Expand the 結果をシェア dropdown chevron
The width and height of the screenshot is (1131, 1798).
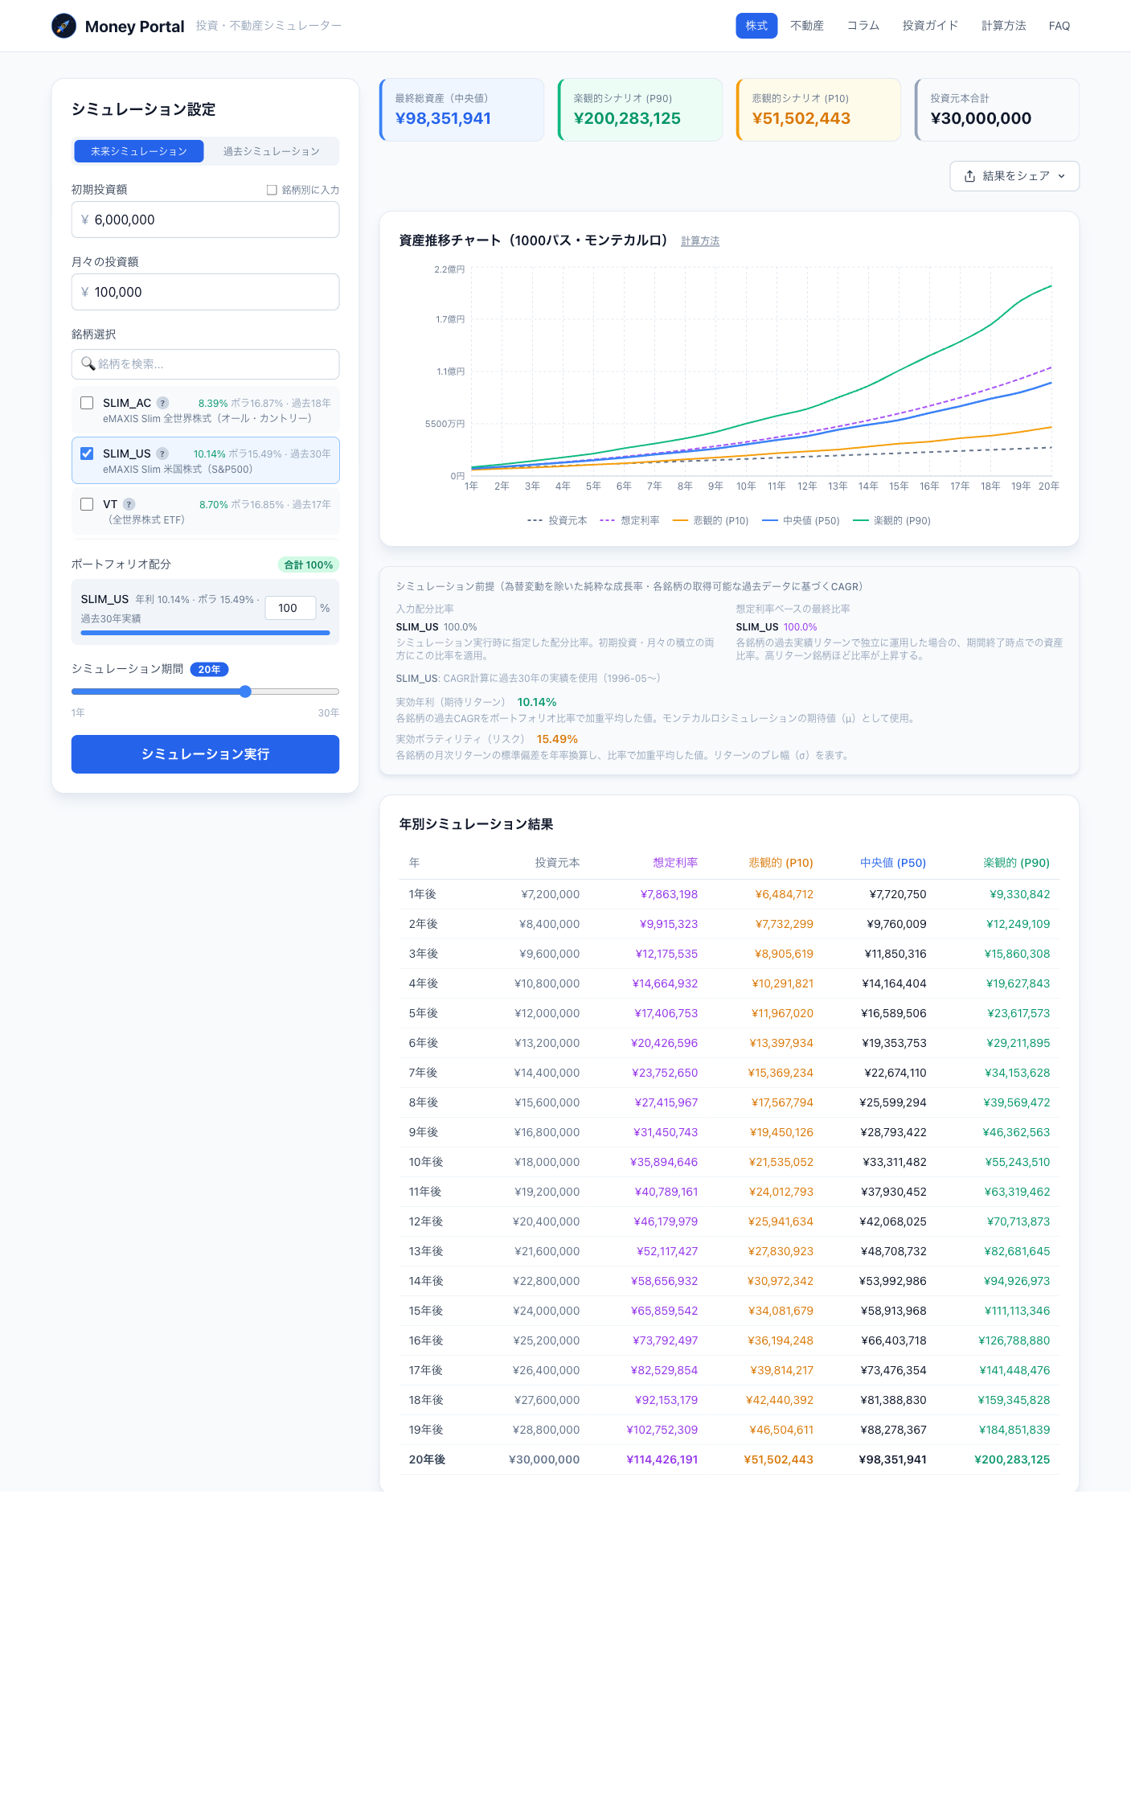(1062, 176)
